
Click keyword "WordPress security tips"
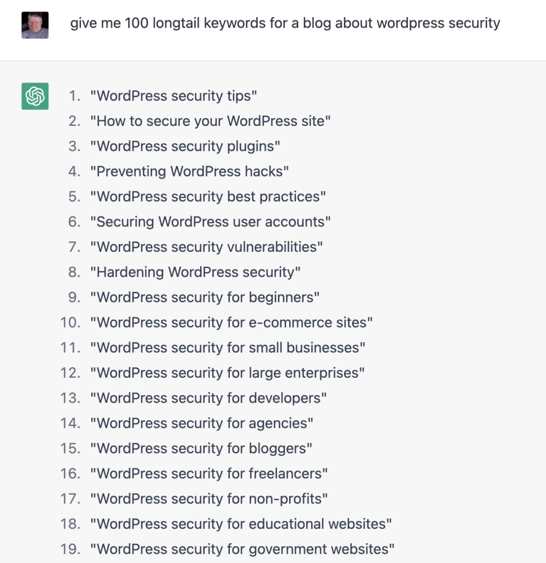tap(174, 96)
